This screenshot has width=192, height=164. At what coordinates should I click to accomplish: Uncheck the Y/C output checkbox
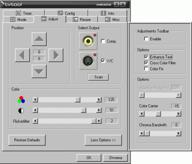click(x=103, y=61)
